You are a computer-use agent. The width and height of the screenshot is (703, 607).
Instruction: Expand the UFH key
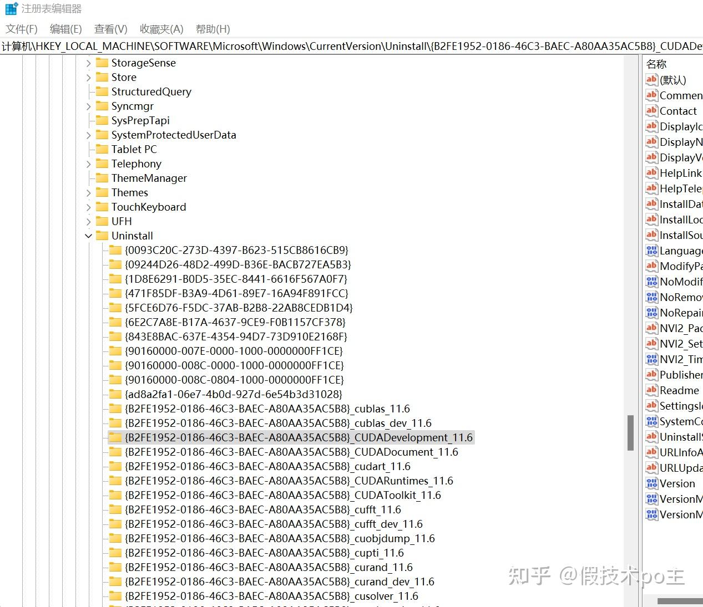(x=89, y=222)
